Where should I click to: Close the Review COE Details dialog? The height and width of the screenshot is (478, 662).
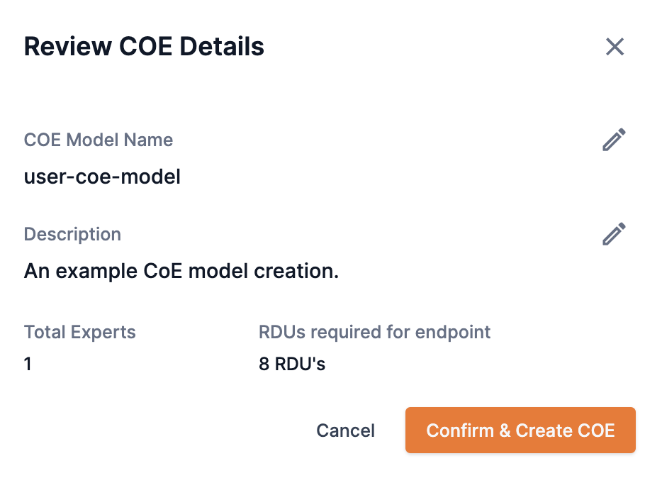(615, 47)
